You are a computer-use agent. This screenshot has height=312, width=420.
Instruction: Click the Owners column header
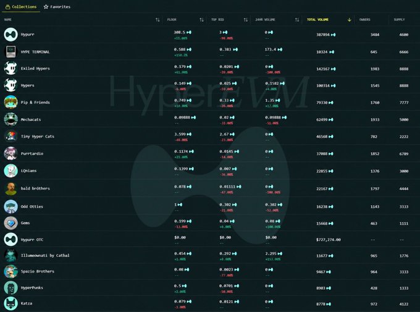tap(365, 20)
